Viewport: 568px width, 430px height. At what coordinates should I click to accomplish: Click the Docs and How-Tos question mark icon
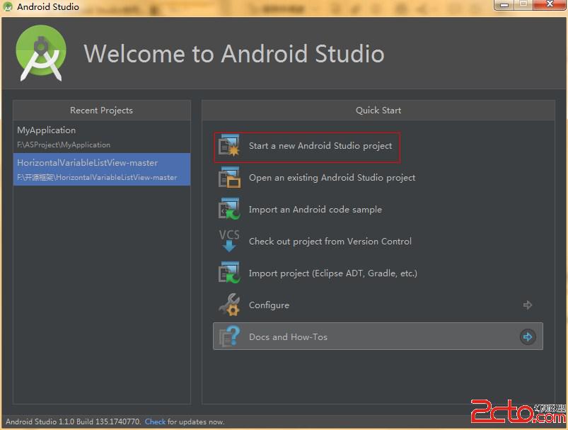229,336
